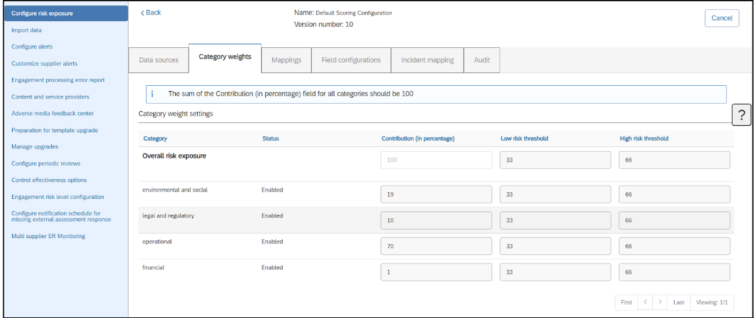Edit financial low risk threshold
754x318 pixels.
pyautogui.click(x=556, y=272)
